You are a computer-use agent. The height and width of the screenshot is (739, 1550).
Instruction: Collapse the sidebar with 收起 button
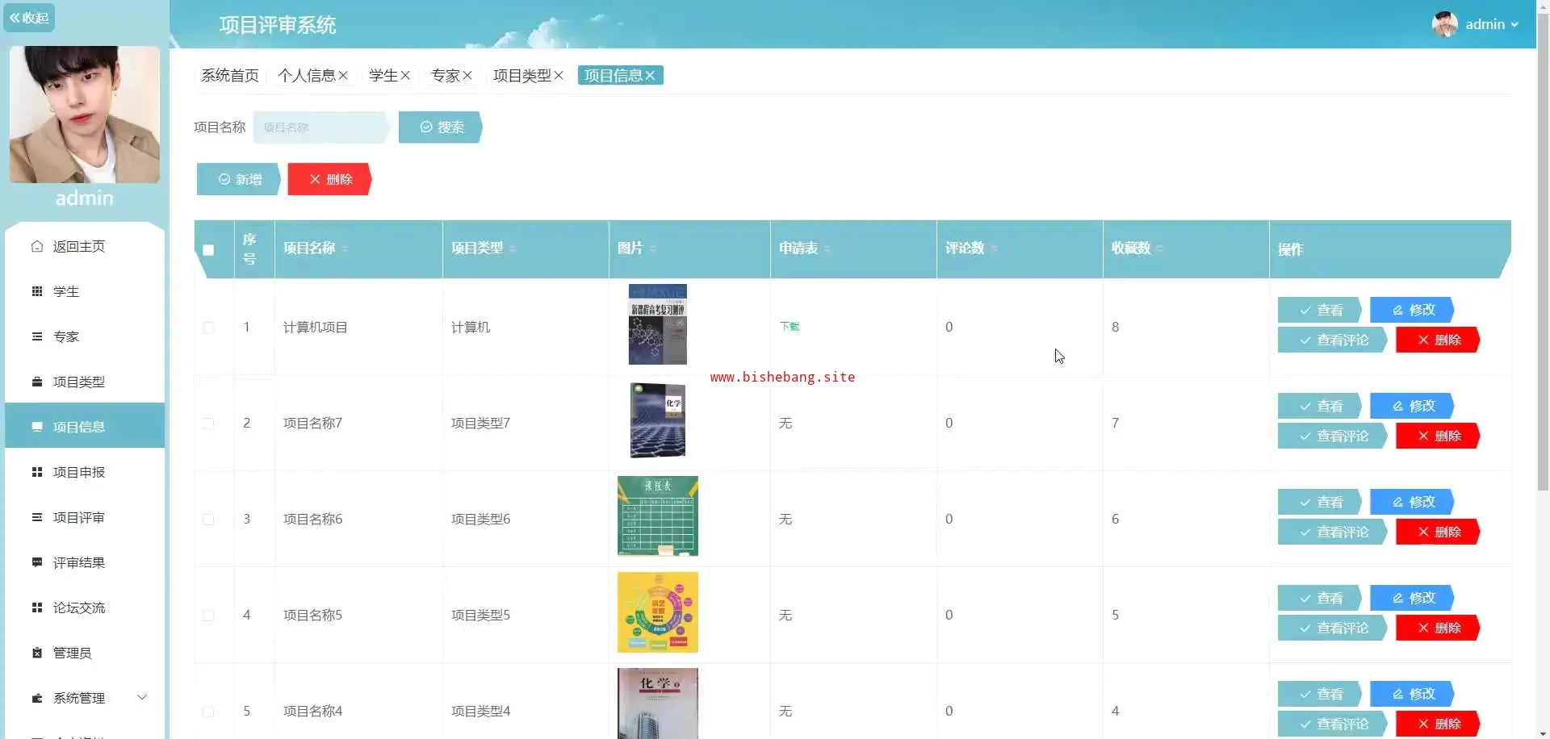click(29, 18)
